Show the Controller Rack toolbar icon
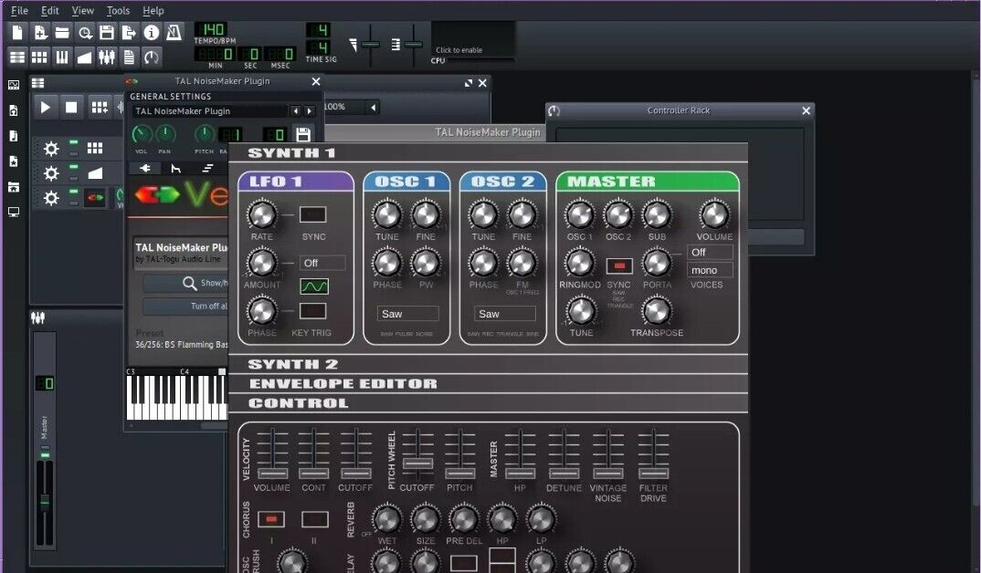 (152, 57)
